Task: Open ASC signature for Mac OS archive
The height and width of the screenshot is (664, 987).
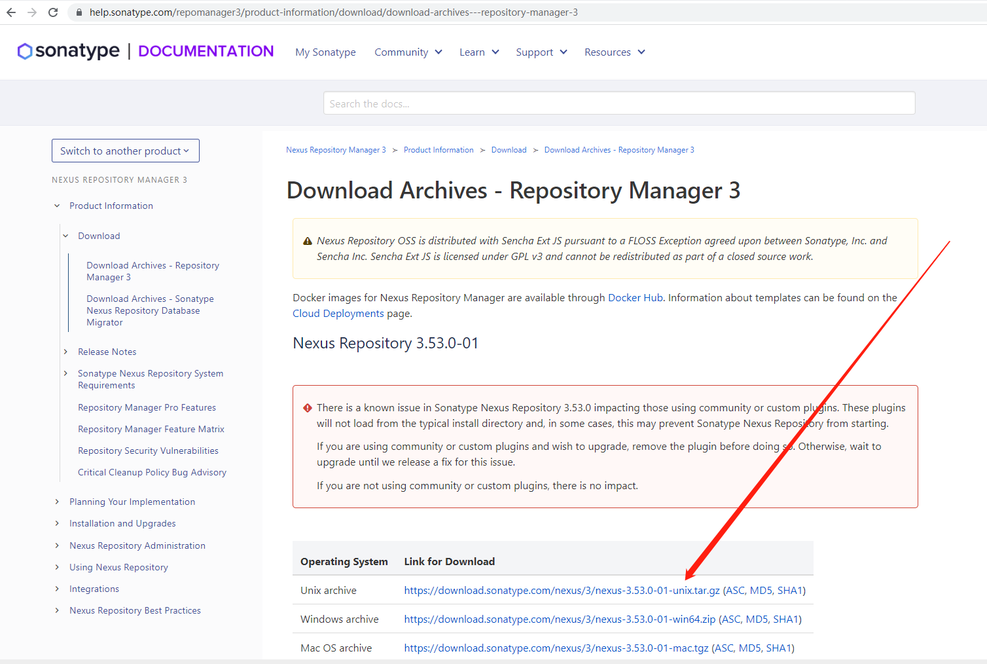Action: (x=724, y=648)
